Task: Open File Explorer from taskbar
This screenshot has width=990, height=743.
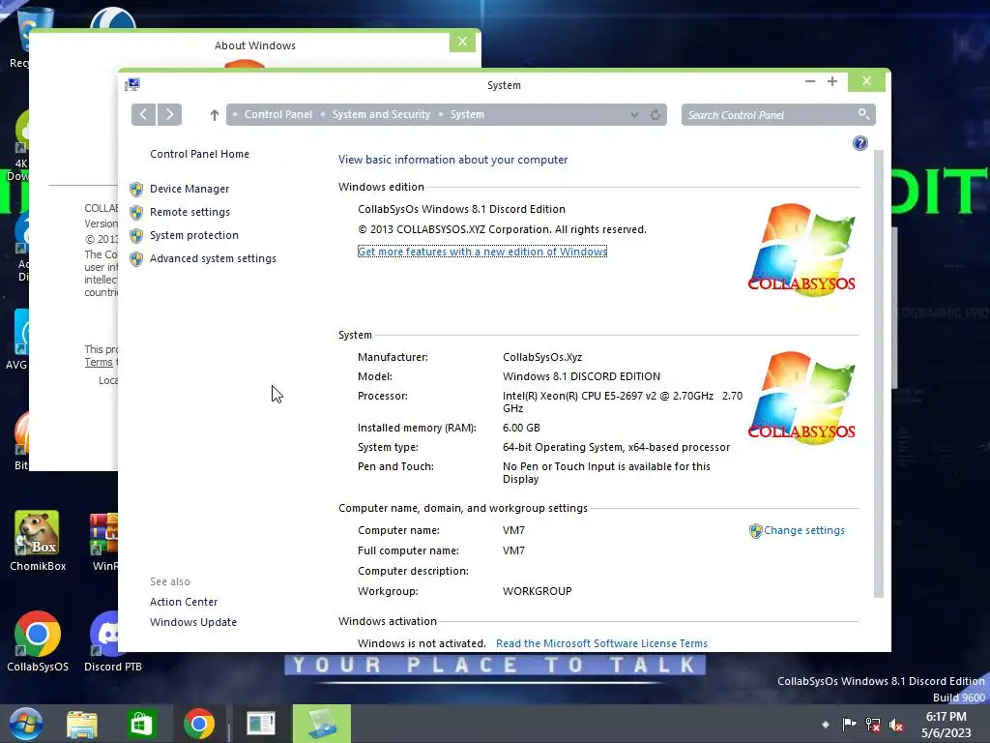Action: coord(82,724)
